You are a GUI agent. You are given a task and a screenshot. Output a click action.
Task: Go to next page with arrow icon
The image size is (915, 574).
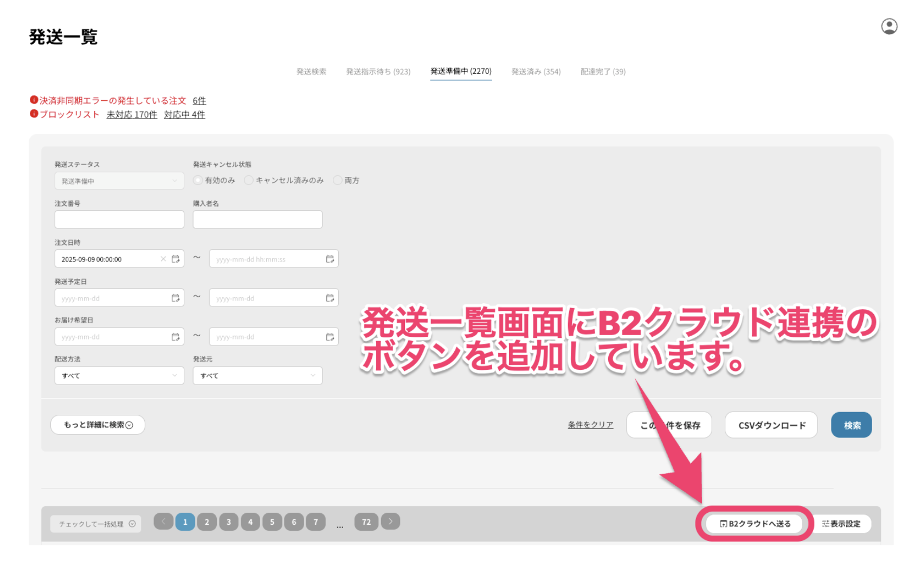[x=390, y=521]
